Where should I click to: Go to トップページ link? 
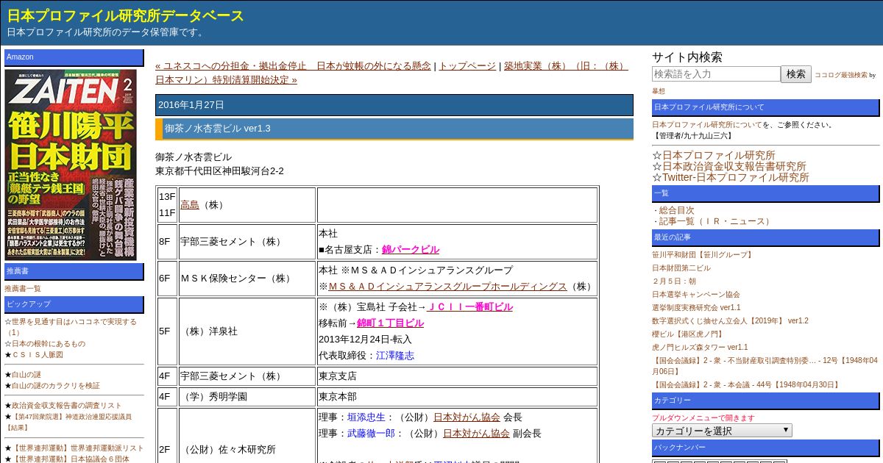pos(467,65)
